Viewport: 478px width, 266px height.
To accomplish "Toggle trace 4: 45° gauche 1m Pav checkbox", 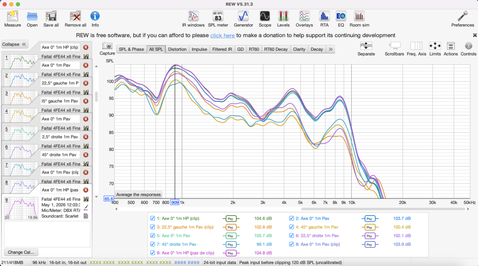I will [291, 227].
